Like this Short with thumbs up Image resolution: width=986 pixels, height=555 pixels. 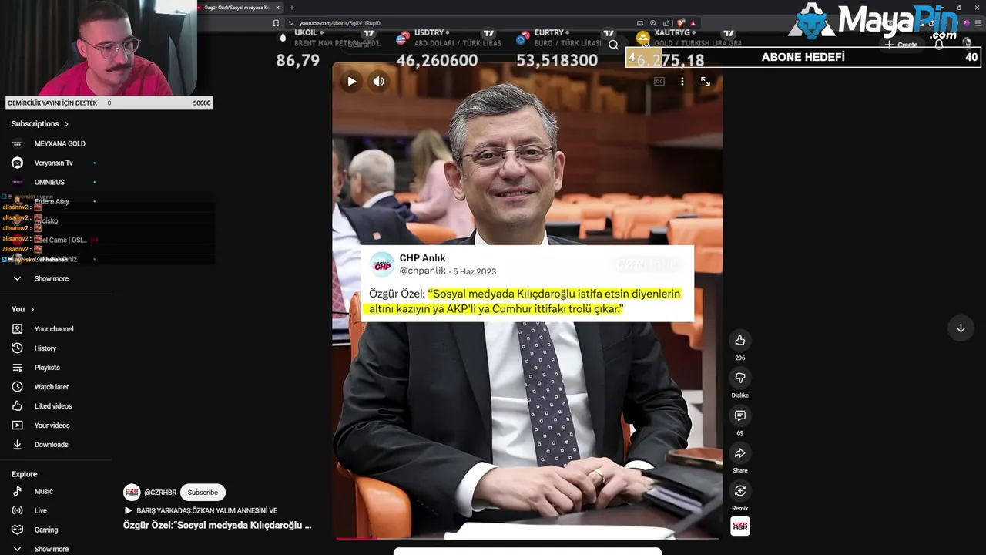pos(740,340)
